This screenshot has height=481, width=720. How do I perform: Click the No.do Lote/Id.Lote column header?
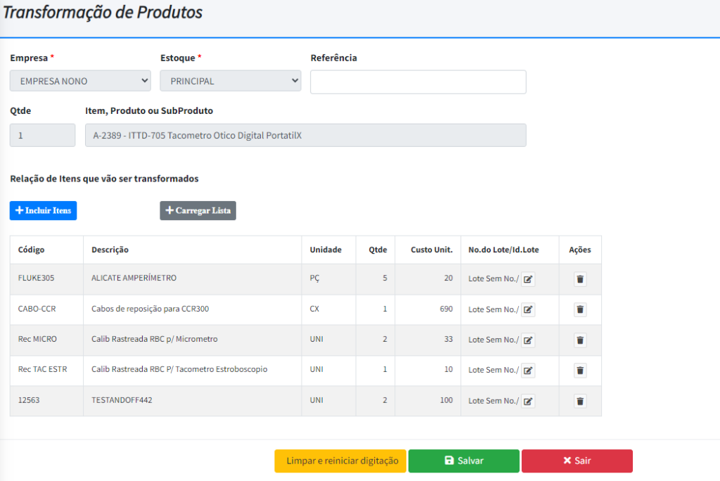[503, 250]
